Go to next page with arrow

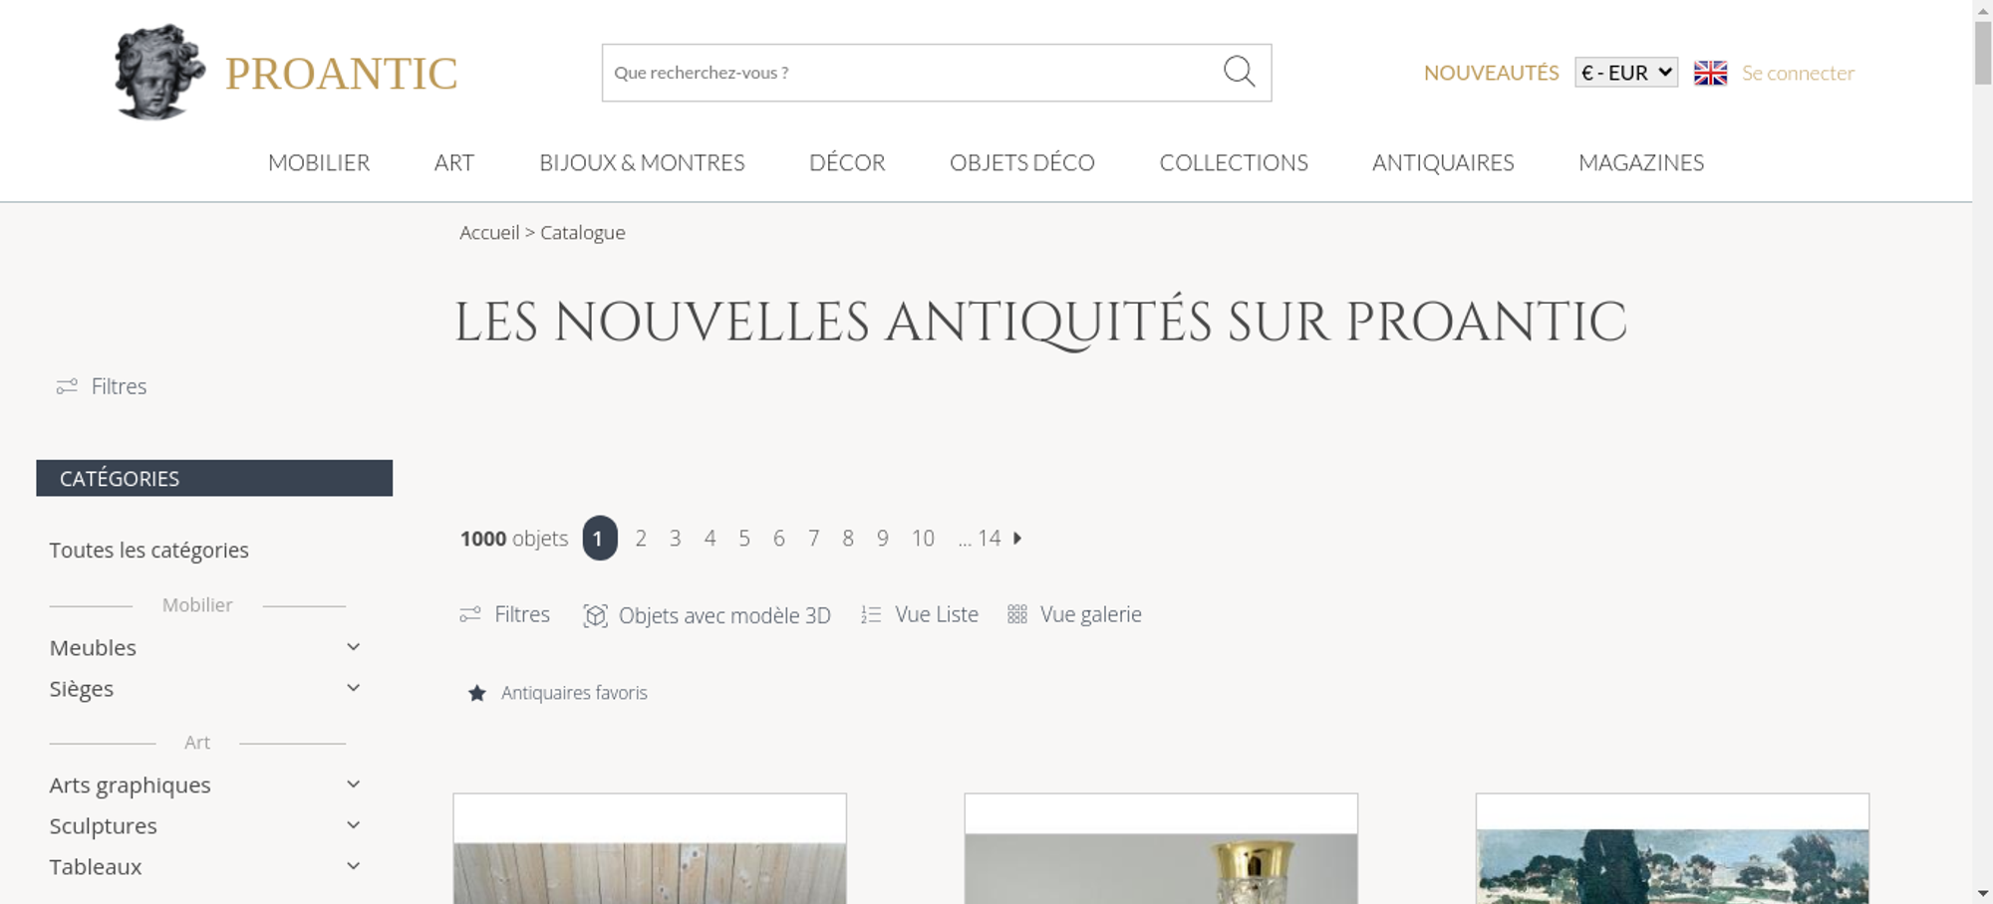point(1017,538)
